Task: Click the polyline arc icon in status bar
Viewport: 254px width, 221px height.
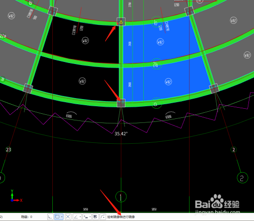Action: coord(103,217)
